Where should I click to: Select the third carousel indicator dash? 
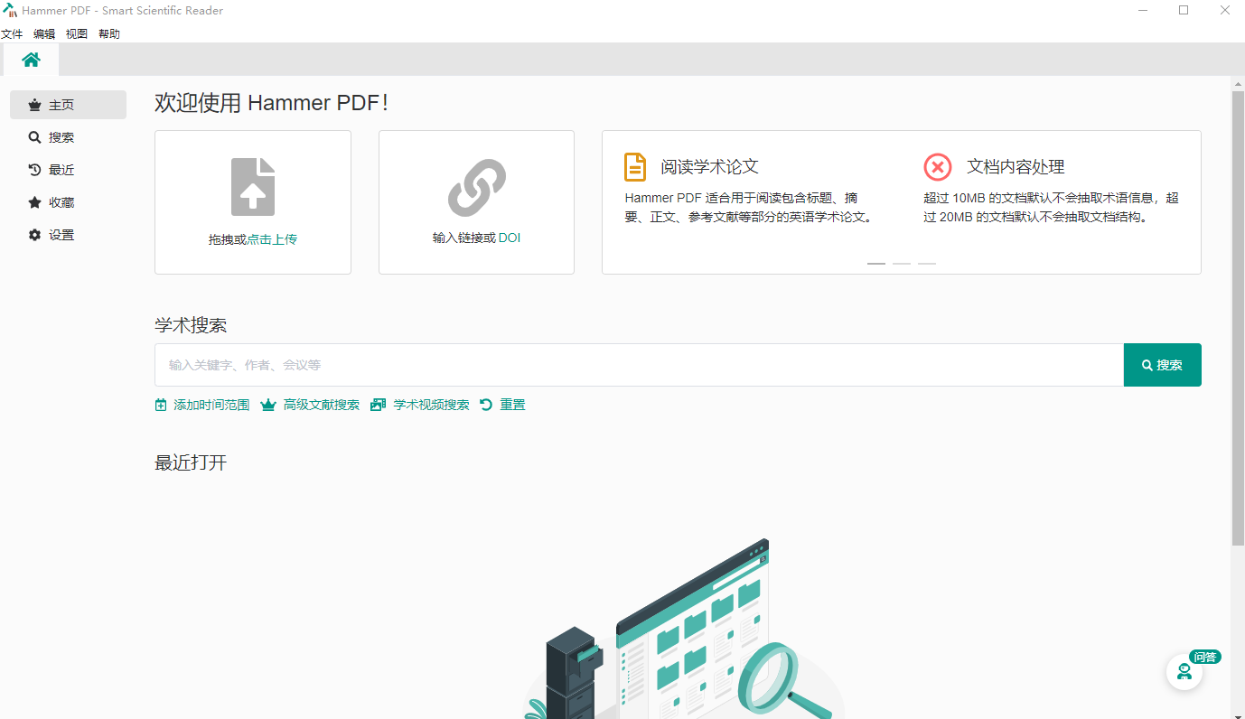tap(927, 263)
